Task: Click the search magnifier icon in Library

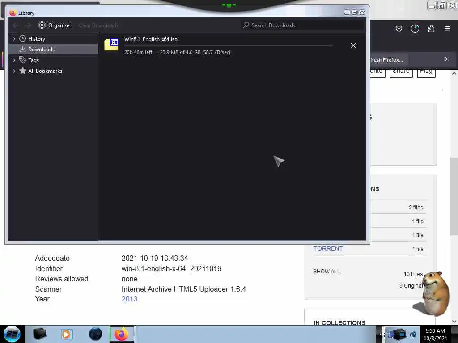Action: (x=246, y=25)
